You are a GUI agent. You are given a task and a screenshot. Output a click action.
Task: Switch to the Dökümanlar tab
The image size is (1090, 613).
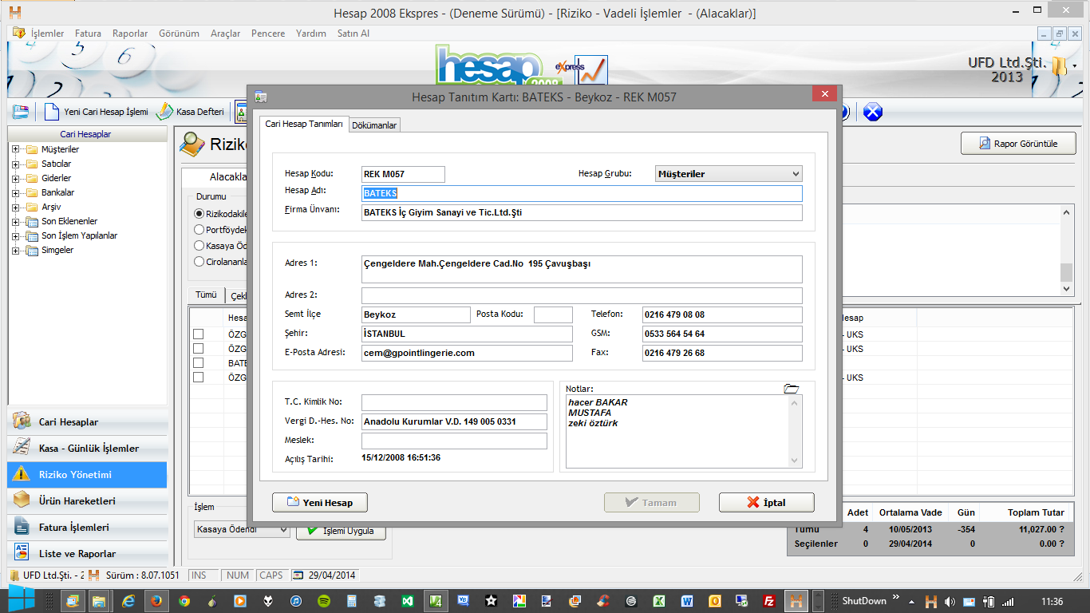(x=374, y=125)
